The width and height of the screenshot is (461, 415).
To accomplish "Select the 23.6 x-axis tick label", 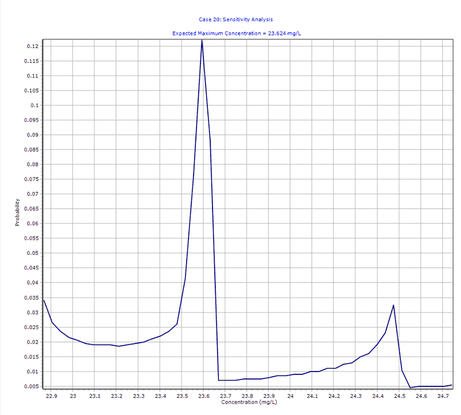I will [x=204, y=396].
